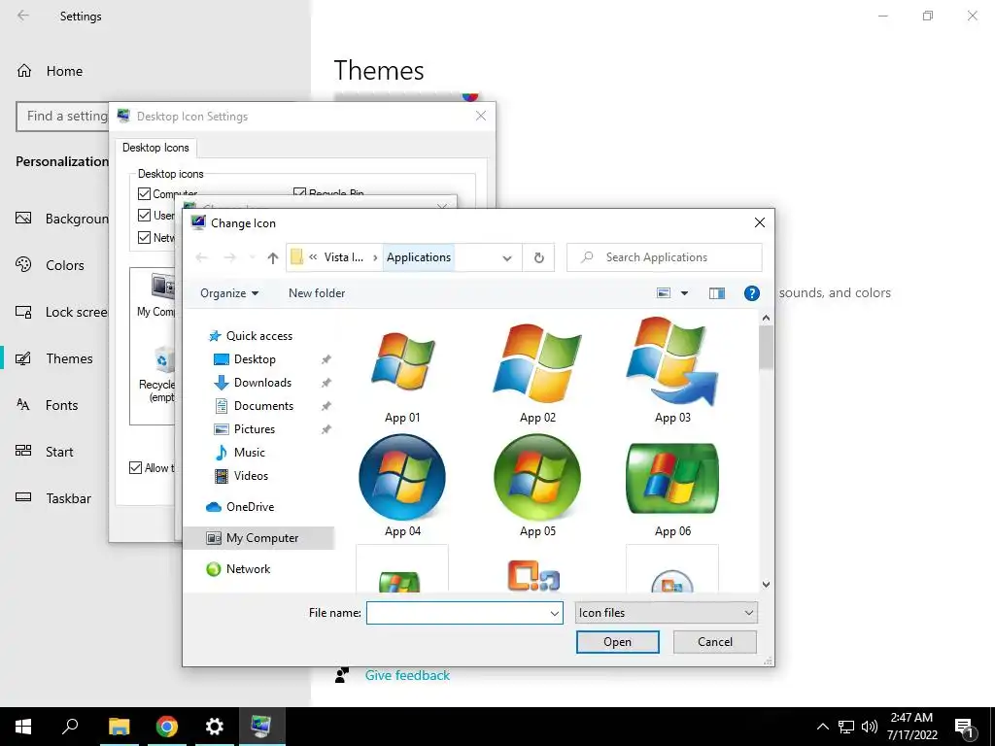Toggle User's Files checkbox in Desktop Icon Settings

click(x=145, y=215)
